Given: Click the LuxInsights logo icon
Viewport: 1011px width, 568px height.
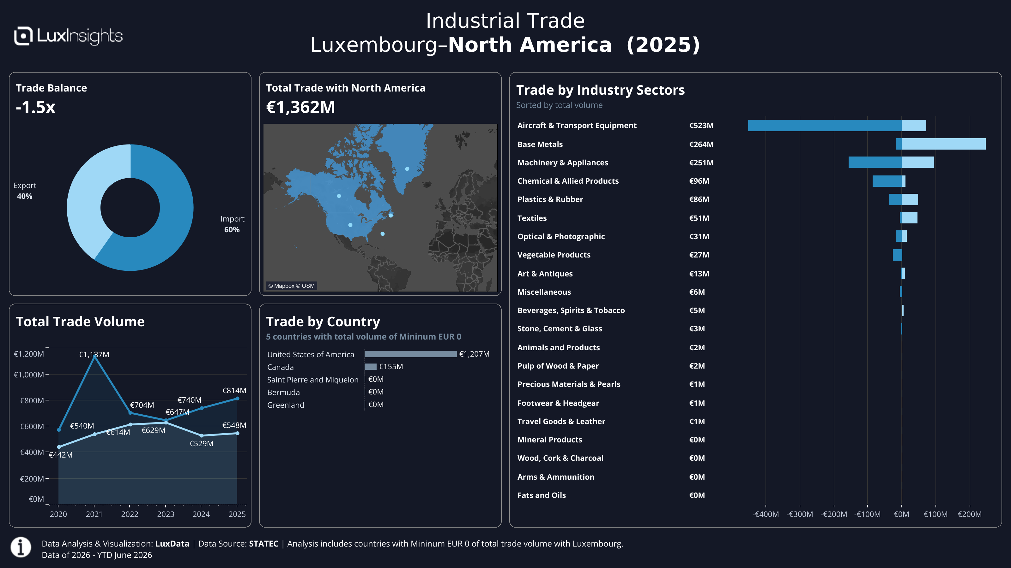Looking at the screenshot, I should [x=23, y=36].
